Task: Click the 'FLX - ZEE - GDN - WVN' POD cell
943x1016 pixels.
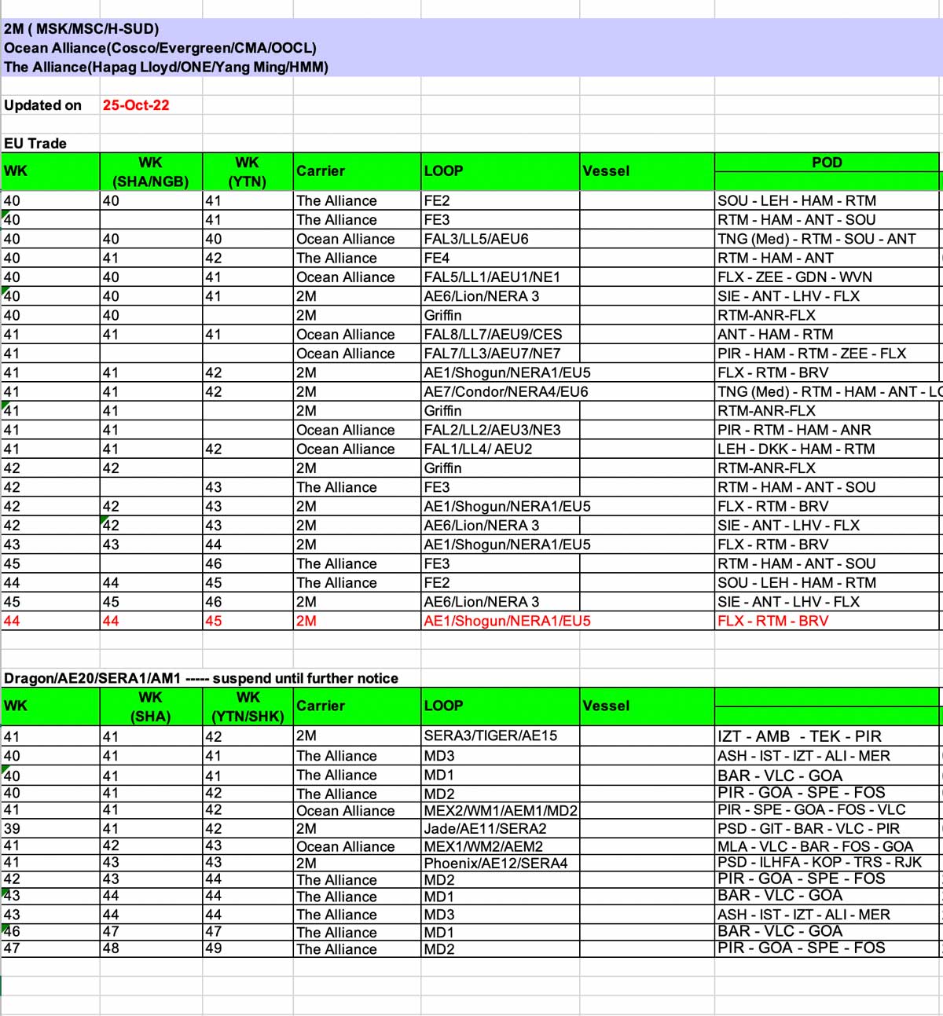Action: point(794,277)
